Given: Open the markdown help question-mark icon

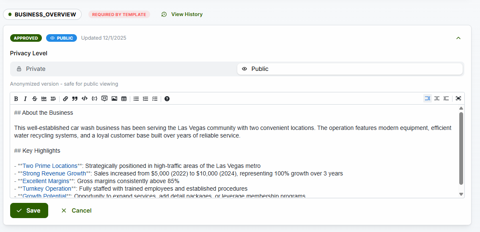Looking at the screenshot, I should tap(167, 99).
